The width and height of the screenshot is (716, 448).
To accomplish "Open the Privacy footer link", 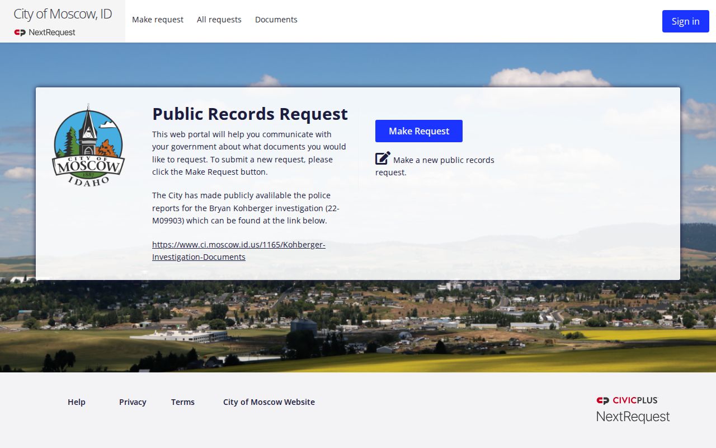I will point(133,402).
